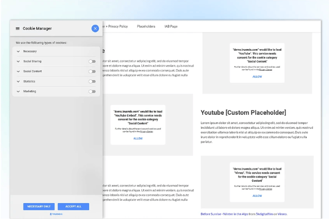Expand the Social Sharing chevron
The image size is (329, 219).
[19, 61]
